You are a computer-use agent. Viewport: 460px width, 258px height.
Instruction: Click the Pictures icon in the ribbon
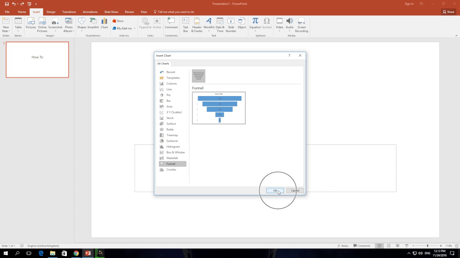31,24
